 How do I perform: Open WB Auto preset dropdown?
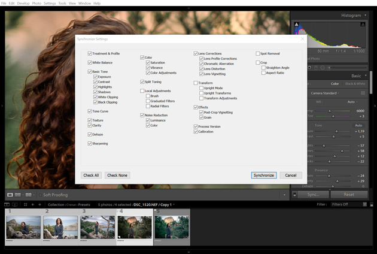point(352,102)
